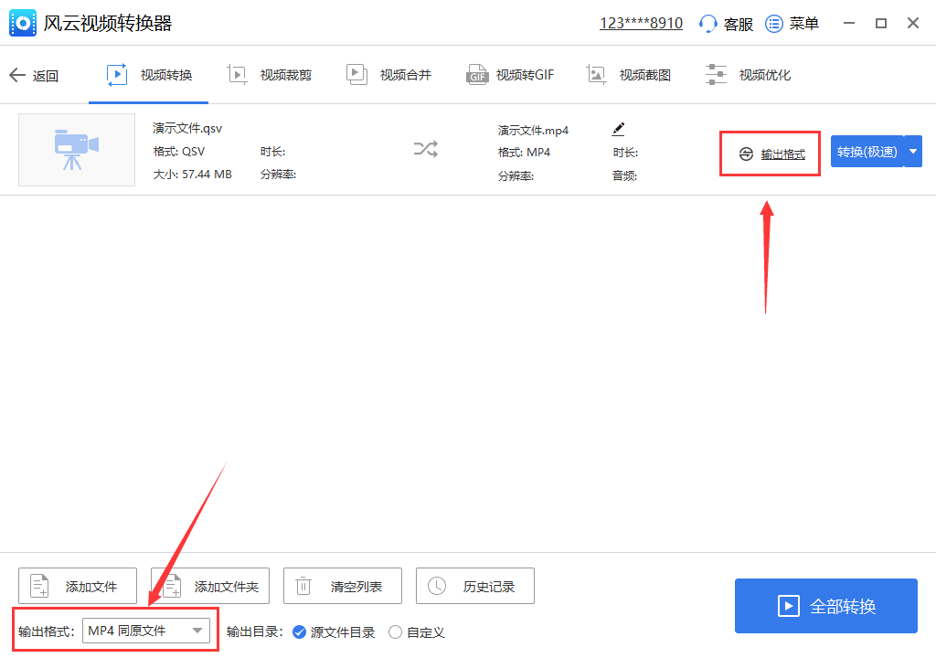The height and width of the screenshot is (658, 936).
Task: Switch to the 视频优化 tab
Action: coord(748,75)
